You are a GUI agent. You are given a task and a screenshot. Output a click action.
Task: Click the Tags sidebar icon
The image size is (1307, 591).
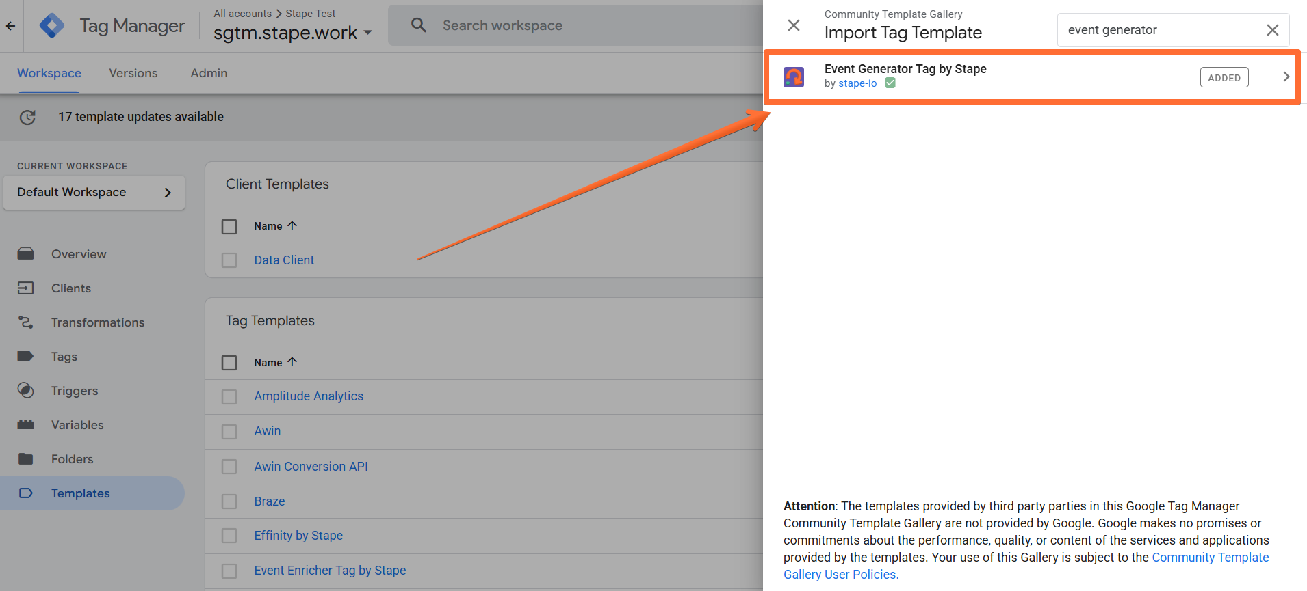(26, 357)
